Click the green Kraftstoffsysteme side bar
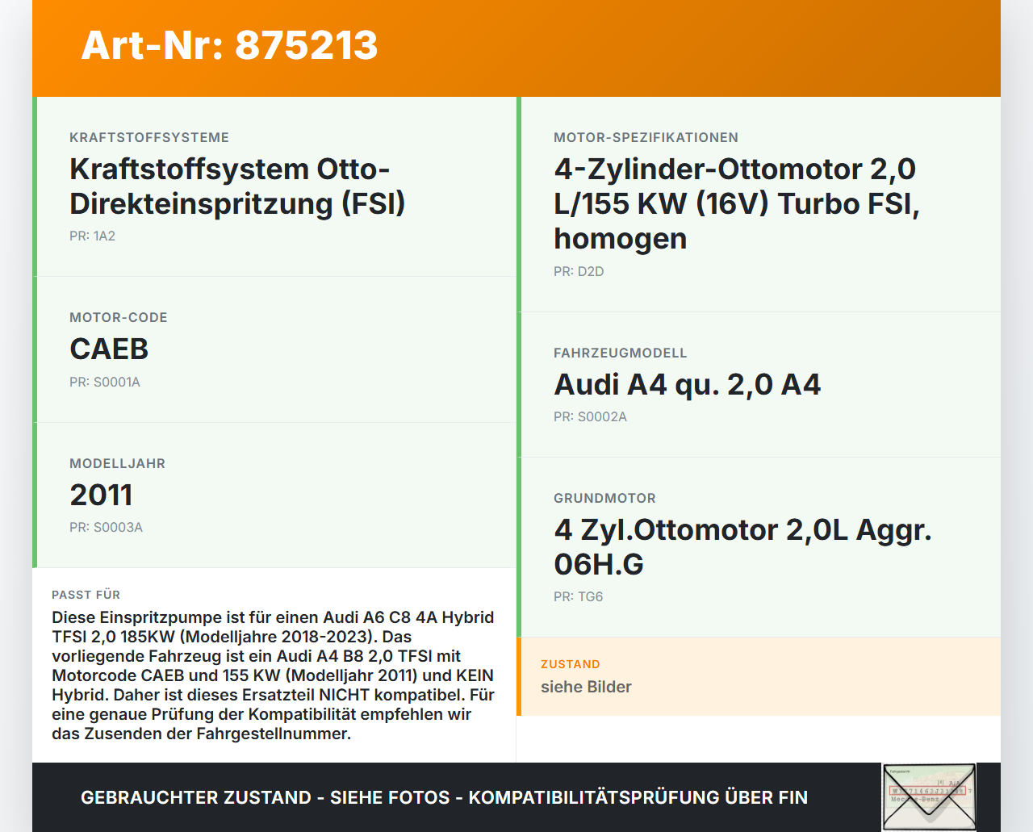Screen dimensions: 1033x832 (x=34, y=186)
